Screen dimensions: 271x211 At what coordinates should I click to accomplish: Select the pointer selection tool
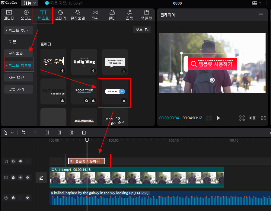(x=5, y=133)
